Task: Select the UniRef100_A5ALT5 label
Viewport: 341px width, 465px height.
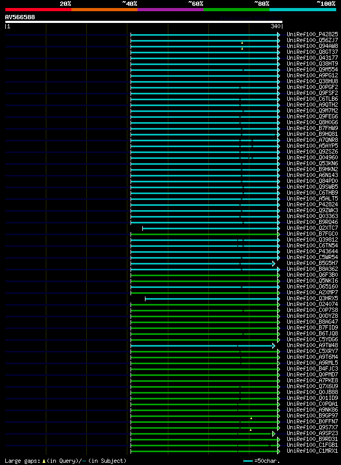Action: [312, 199]
